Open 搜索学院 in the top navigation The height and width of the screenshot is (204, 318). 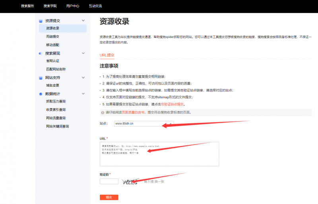coord(50,6)
